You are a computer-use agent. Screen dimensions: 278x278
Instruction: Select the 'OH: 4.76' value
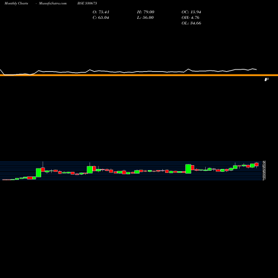coord(191,18)
